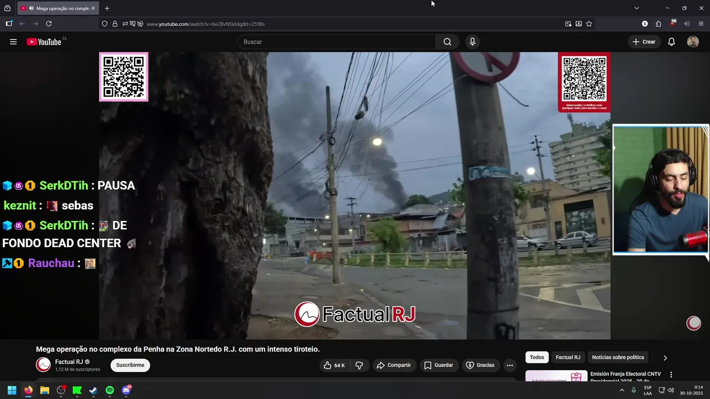Go back in browser history
This screenshot has width=710, height=399.
(x=22, y=24)
